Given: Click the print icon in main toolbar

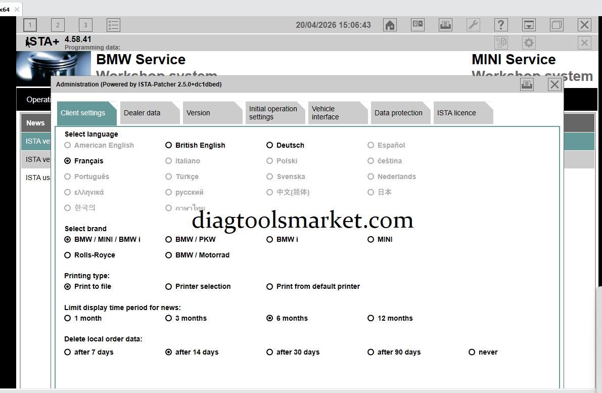Looking at the screenshot, I should tap(445, 25).
